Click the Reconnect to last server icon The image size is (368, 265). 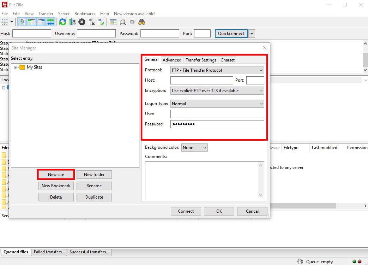(x=101, y=22)
